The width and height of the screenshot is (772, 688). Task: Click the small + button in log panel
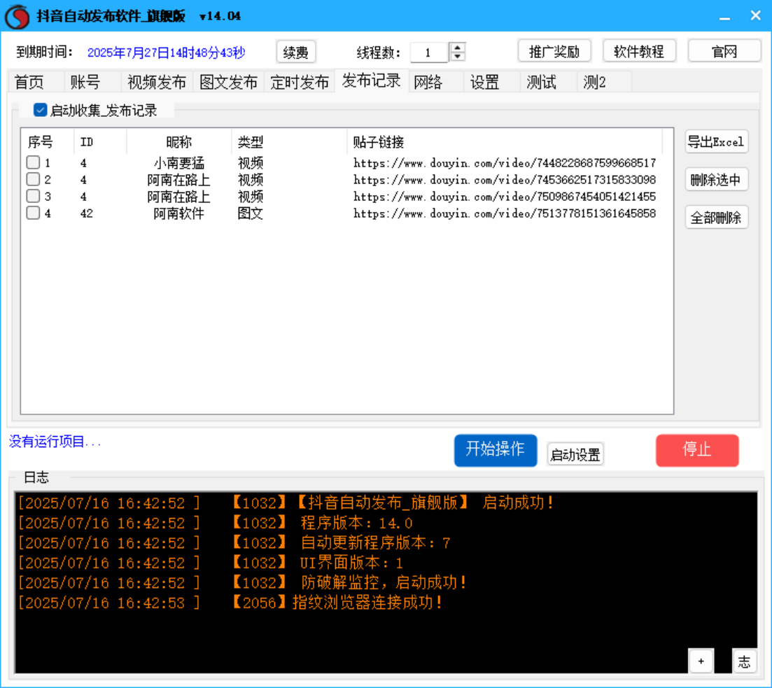(701, 661)
